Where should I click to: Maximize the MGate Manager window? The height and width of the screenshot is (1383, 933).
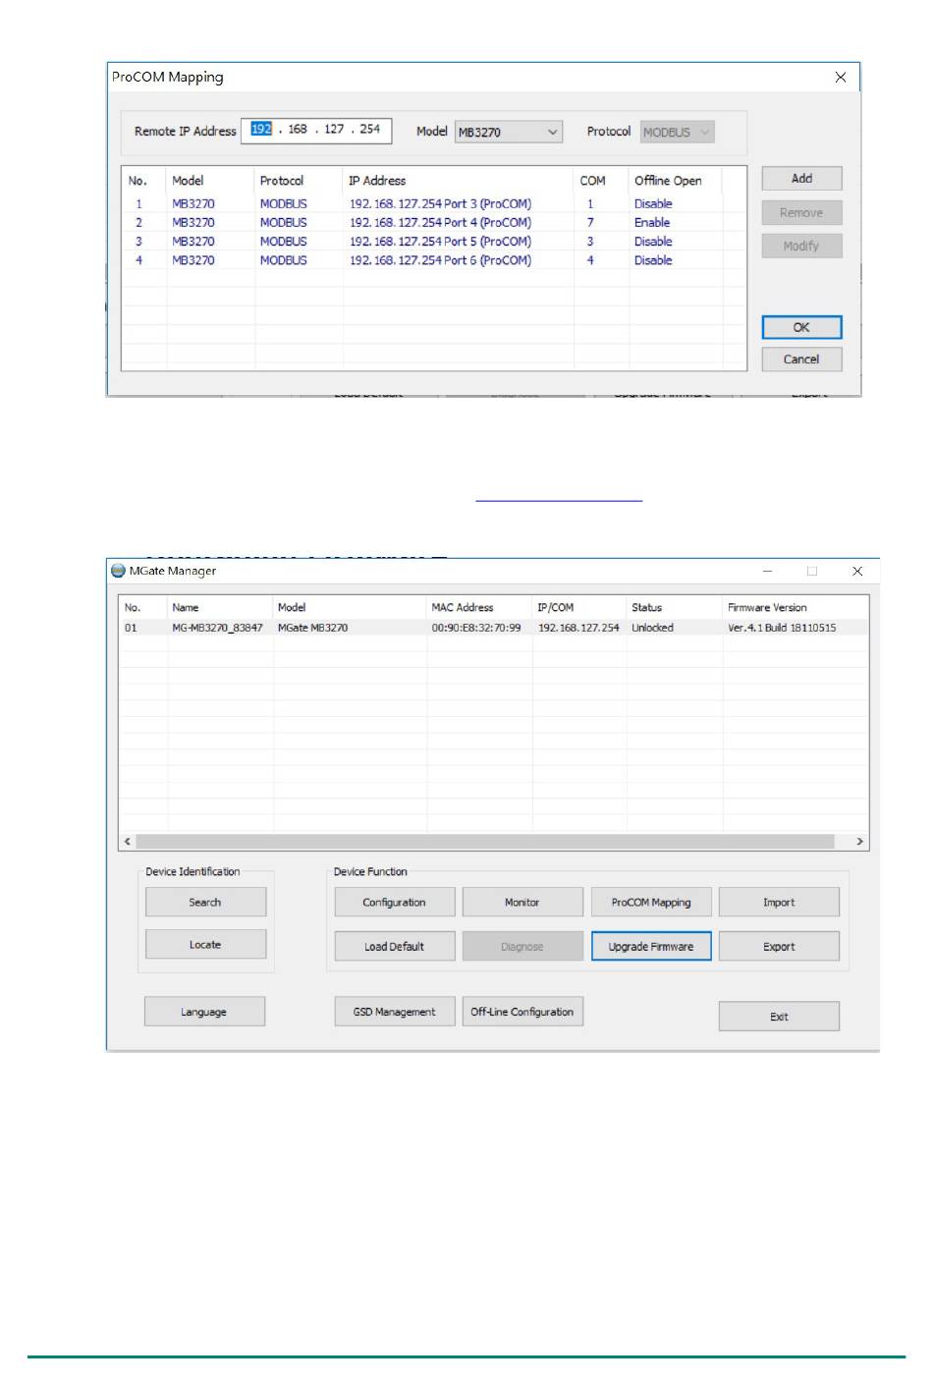coord(812,571)
